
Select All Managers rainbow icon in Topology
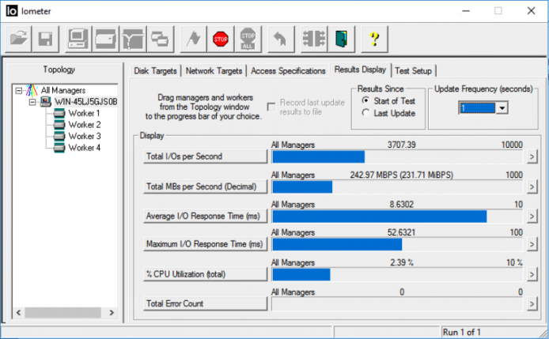(x=32, y=90)
